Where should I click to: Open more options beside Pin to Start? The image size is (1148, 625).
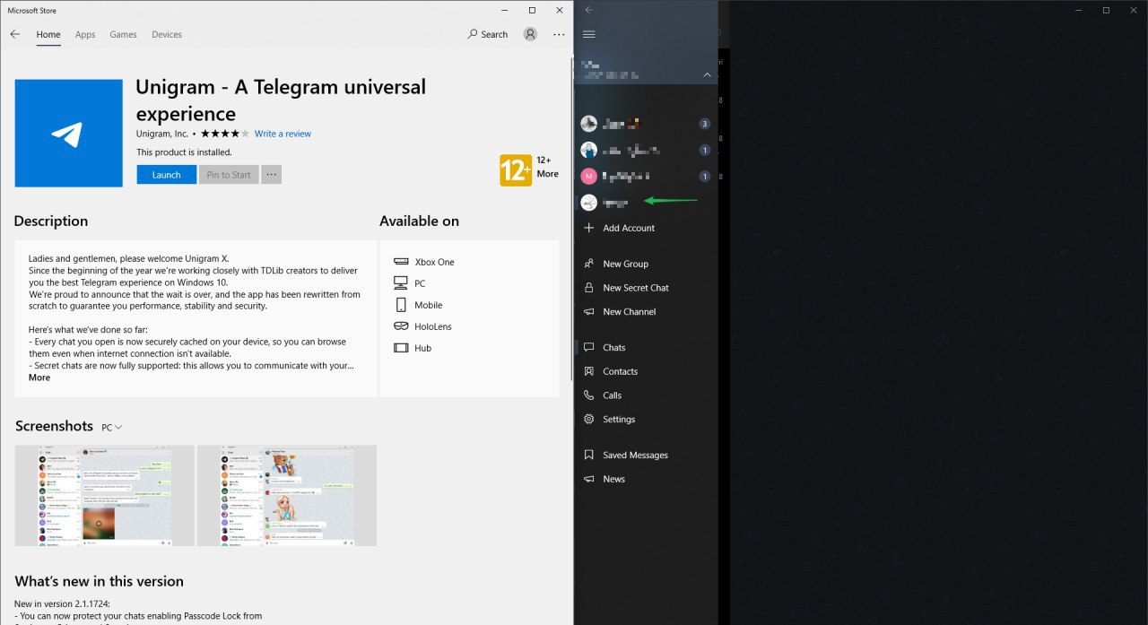tap(272, 175)
